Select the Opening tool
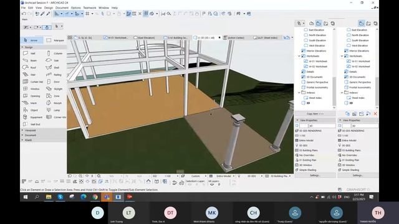This screenshot has width=399, height=224. point(32,96)
